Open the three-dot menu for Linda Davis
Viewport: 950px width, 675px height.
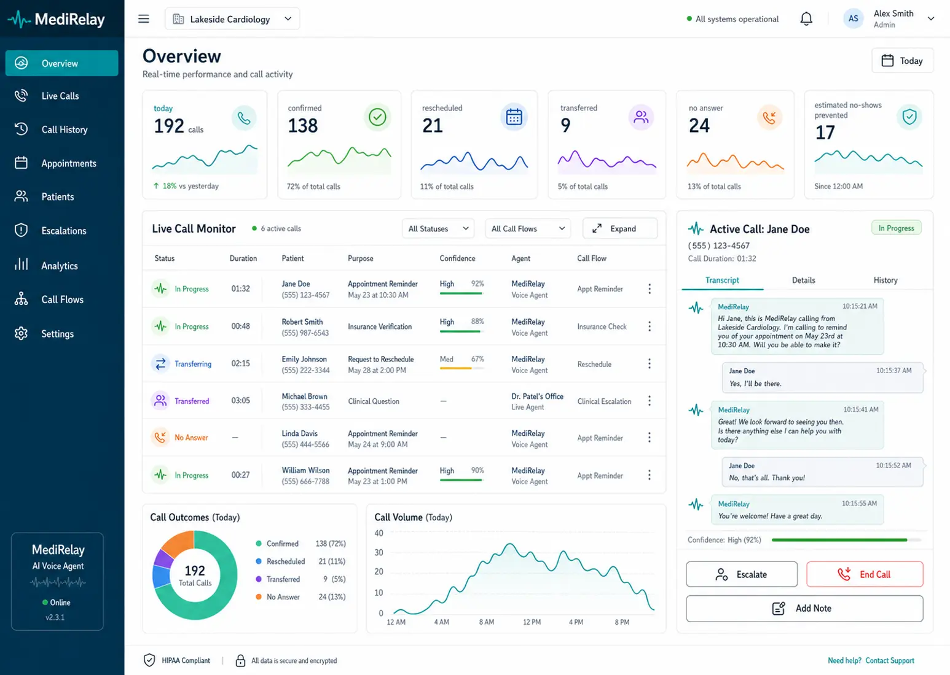click(650, 438)
